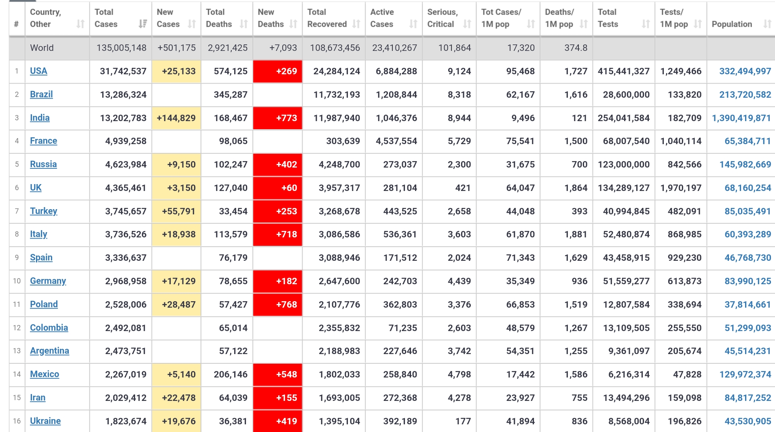Click France population 65,384,711
775x432 pixels.
pyautogui.click(x=748, y=141)
